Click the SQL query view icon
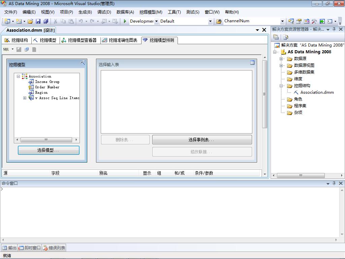Viewport: 345px width, 259px height. (x=6, y=49)
